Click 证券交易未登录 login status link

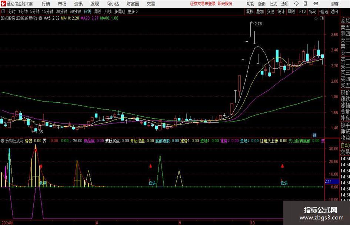(x=203, y=4)
